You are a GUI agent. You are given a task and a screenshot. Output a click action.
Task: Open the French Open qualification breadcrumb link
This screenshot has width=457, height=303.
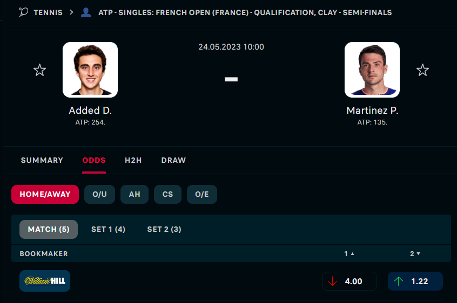245,12
